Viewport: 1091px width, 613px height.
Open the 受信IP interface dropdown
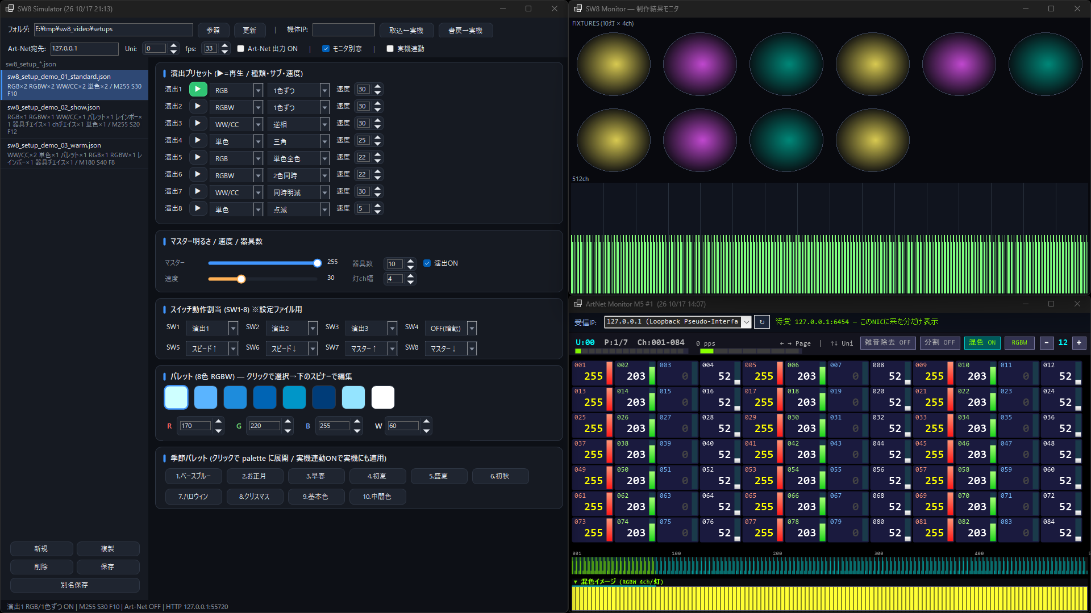(677, 322)
